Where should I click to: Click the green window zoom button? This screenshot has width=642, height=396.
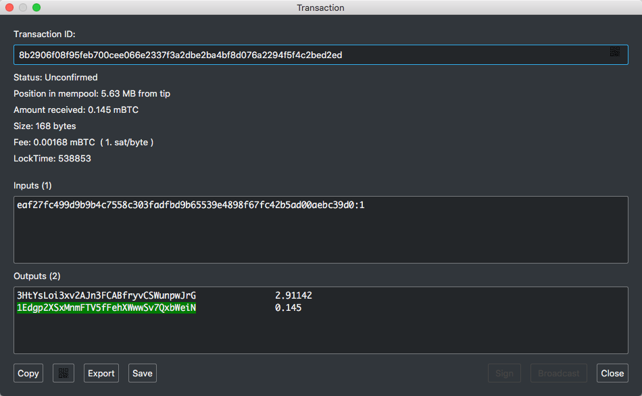pos(36,7)
